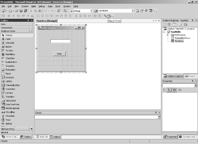The width and height of the screenshot is (198, 144).
Task: Click Make Horizontal Spacing Equal icon
Action: (57, 16)
